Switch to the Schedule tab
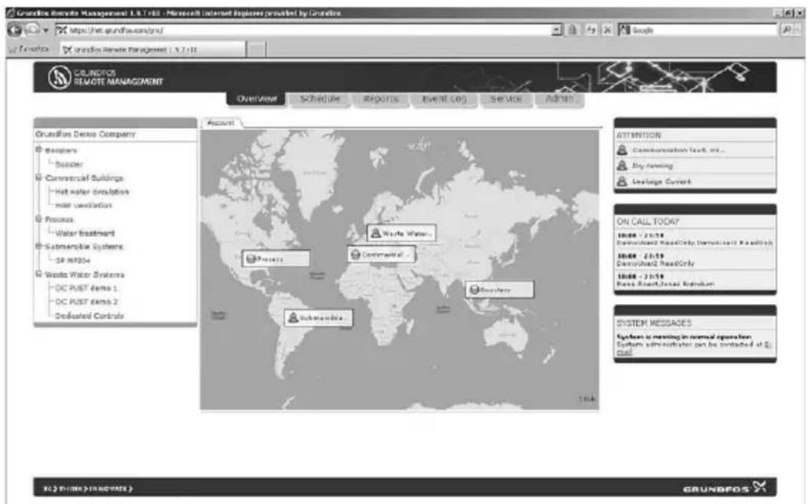 pos(320,98)
